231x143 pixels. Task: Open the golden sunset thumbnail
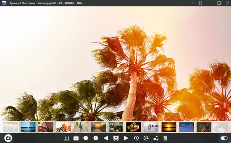coord(169,127)
